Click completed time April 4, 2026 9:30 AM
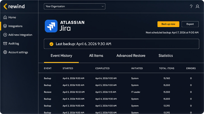 (106, 99)
